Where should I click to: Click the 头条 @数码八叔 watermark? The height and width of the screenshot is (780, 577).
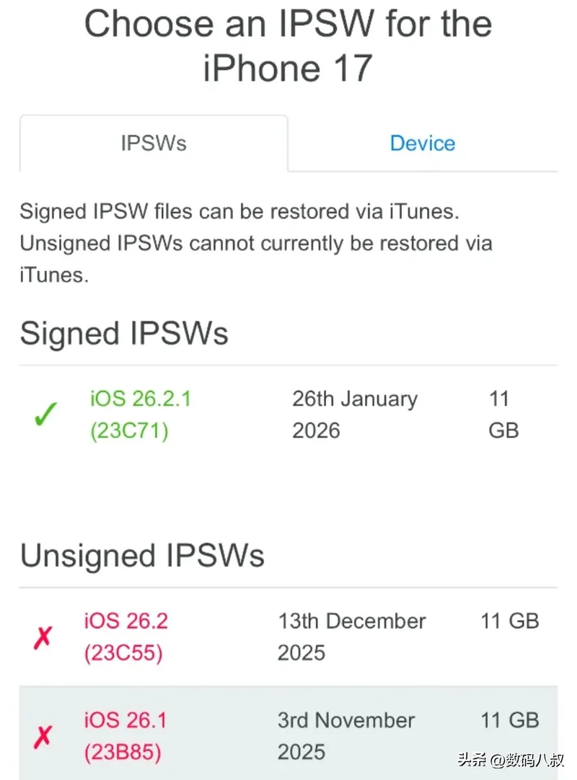point(511,760)
